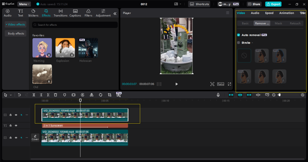
Task: Play the video preview
Action: point(176,84)
